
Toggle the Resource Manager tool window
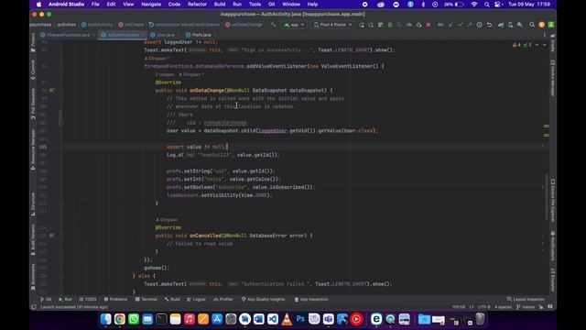point(33,149)
